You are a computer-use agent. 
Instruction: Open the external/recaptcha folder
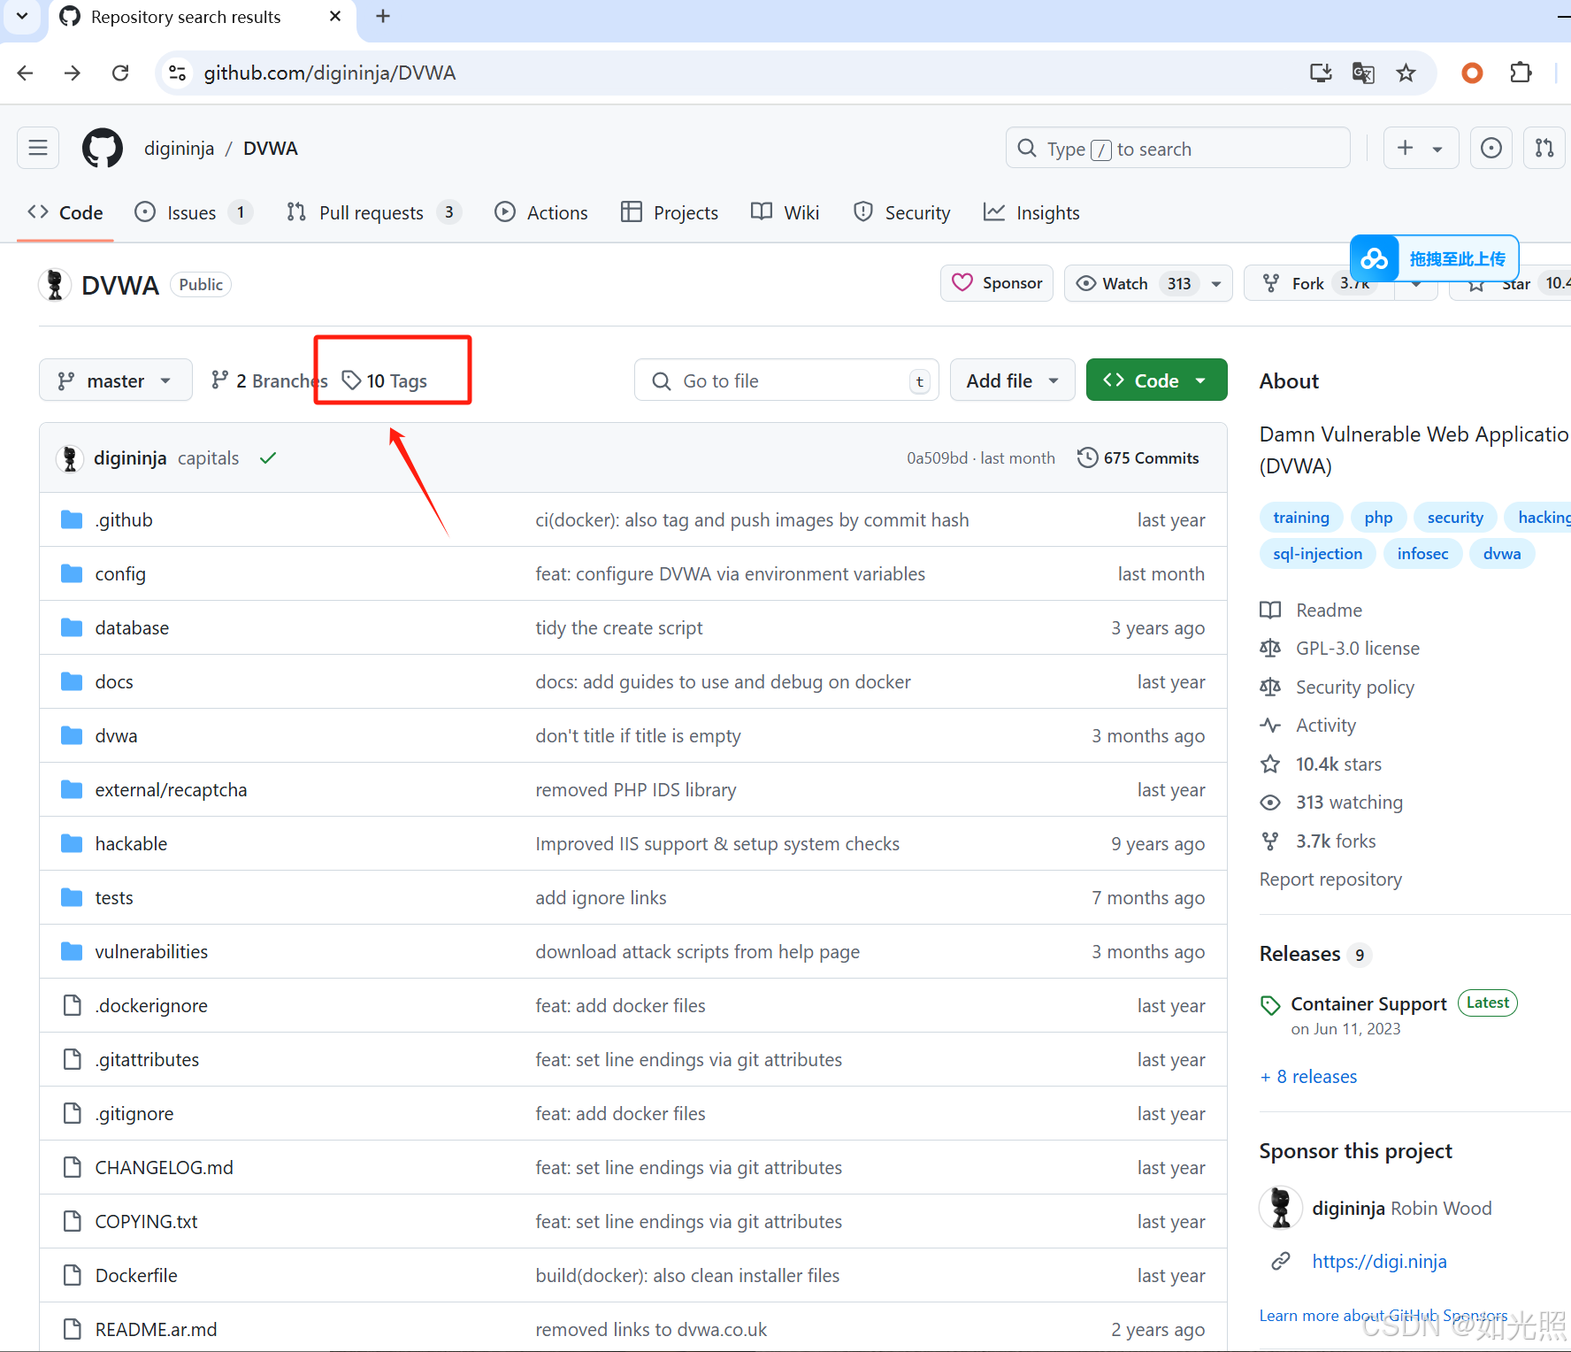(x=171, y=790)
